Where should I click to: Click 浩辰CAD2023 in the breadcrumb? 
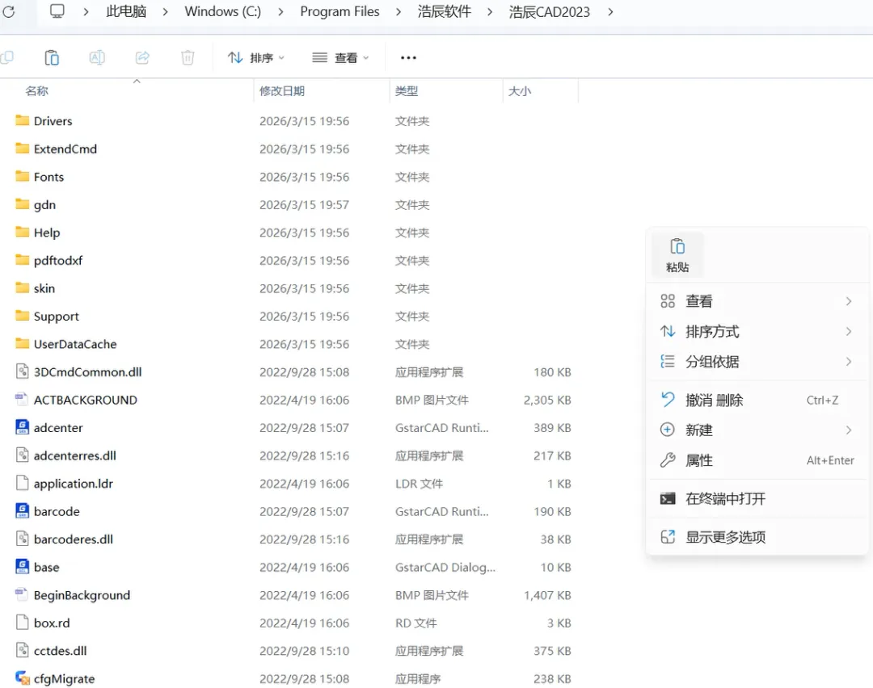click(x=549, y=11)
